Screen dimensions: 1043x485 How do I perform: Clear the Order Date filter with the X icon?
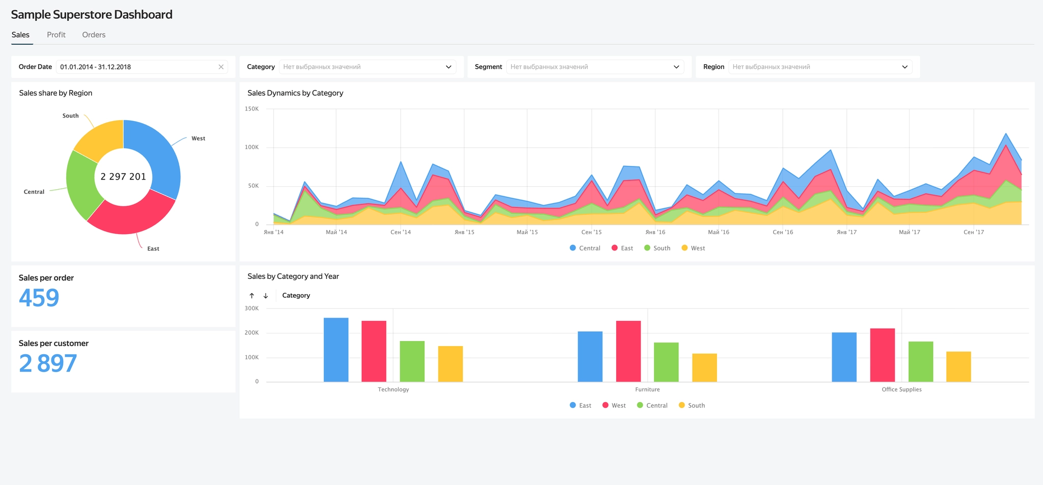pos(221,67)
